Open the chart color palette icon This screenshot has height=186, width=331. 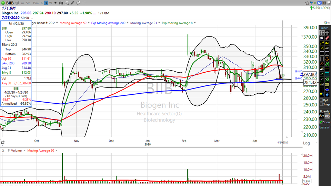325,23
